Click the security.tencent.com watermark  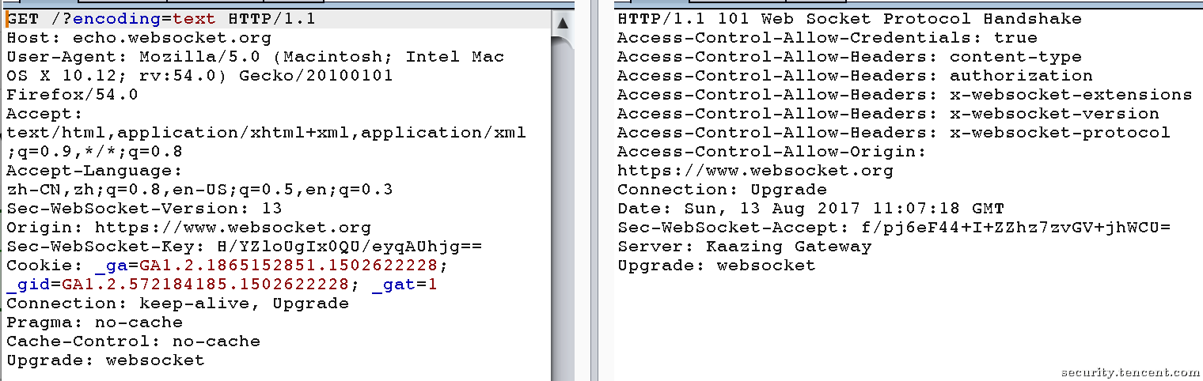pos(1130,372)
